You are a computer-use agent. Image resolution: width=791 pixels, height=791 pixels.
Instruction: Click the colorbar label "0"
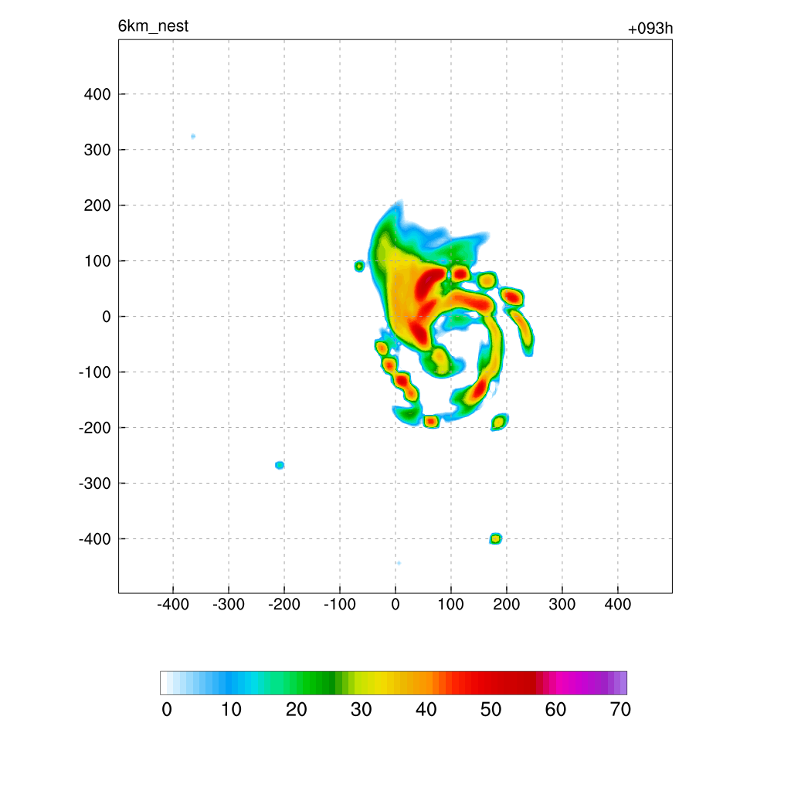click(x=167, y=710)
